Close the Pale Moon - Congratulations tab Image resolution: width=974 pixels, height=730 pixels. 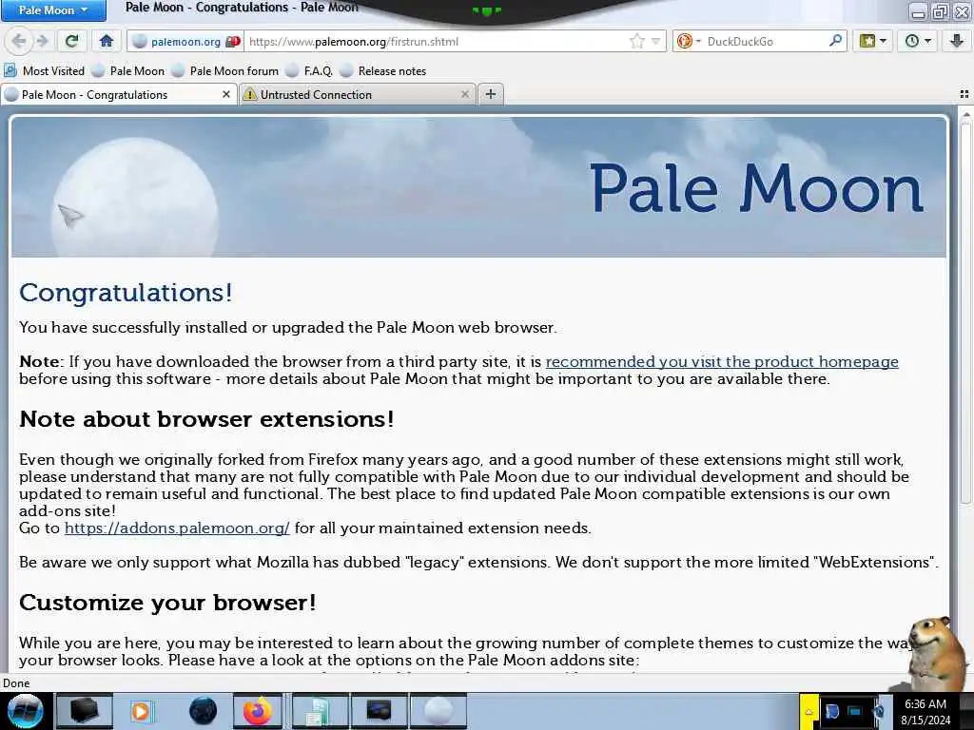point(226,94)
